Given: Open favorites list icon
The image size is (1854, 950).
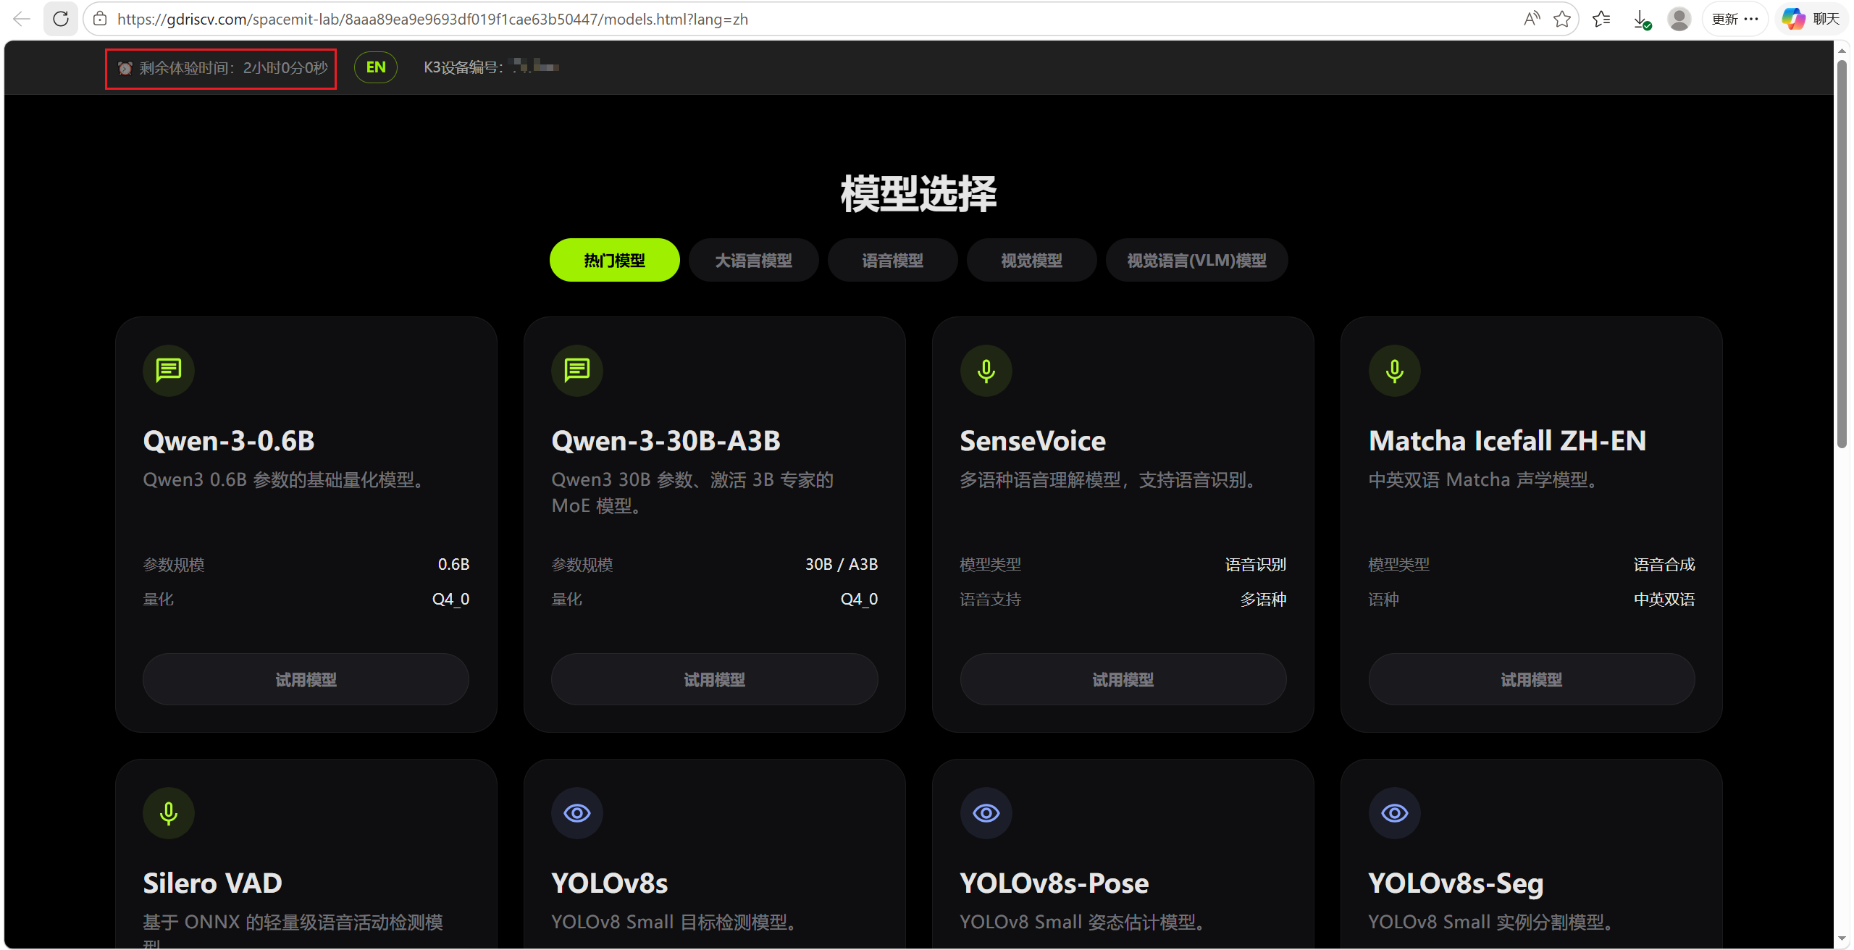Looking at the screenshot, I should pyautogui.click(x=1601, y=19).
